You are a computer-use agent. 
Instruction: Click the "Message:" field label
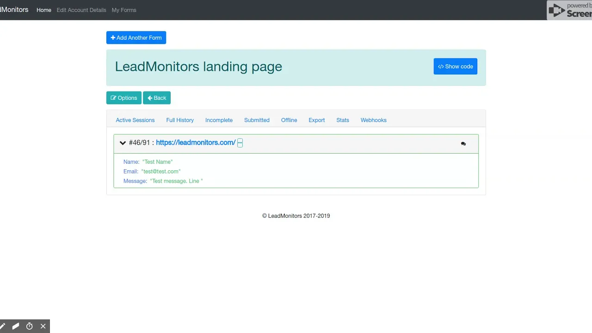pyautogui.click(x=135, y=181)
